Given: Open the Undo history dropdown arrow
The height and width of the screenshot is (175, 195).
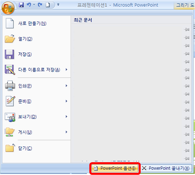Looking at the screenshot, I should 34,5.
